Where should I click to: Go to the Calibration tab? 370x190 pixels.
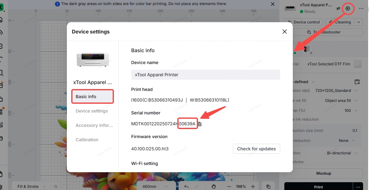coord(87,139)
